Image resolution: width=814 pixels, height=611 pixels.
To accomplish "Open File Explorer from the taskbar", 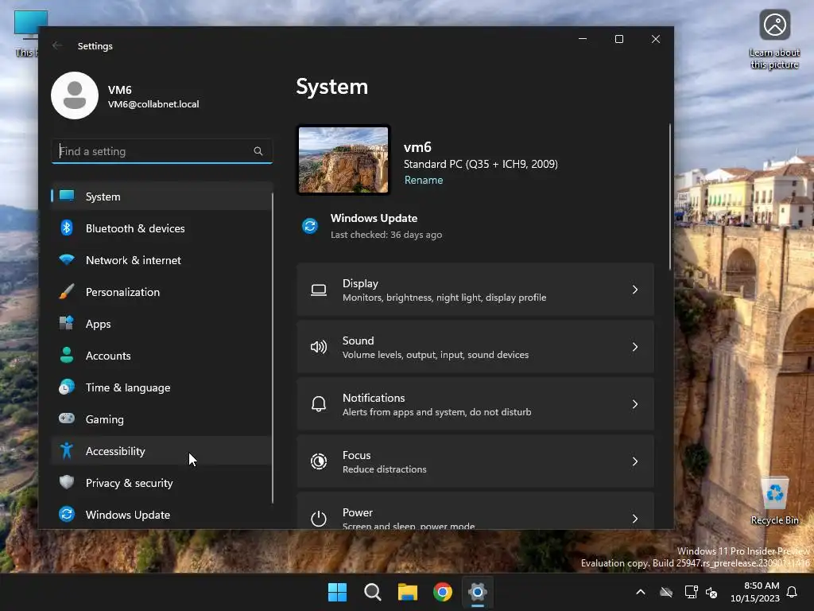I will (408, 592).
